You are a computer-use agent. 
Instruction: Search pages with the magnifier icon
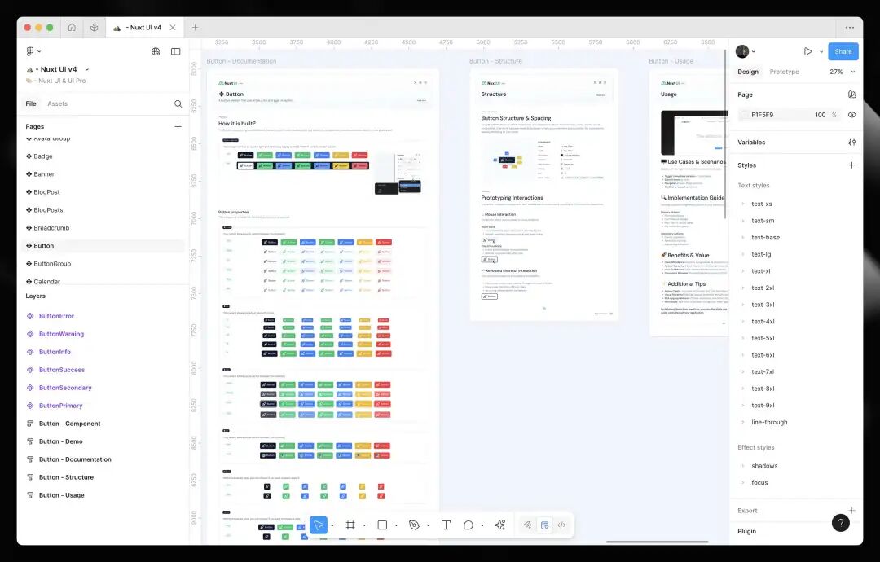point(178,103)
